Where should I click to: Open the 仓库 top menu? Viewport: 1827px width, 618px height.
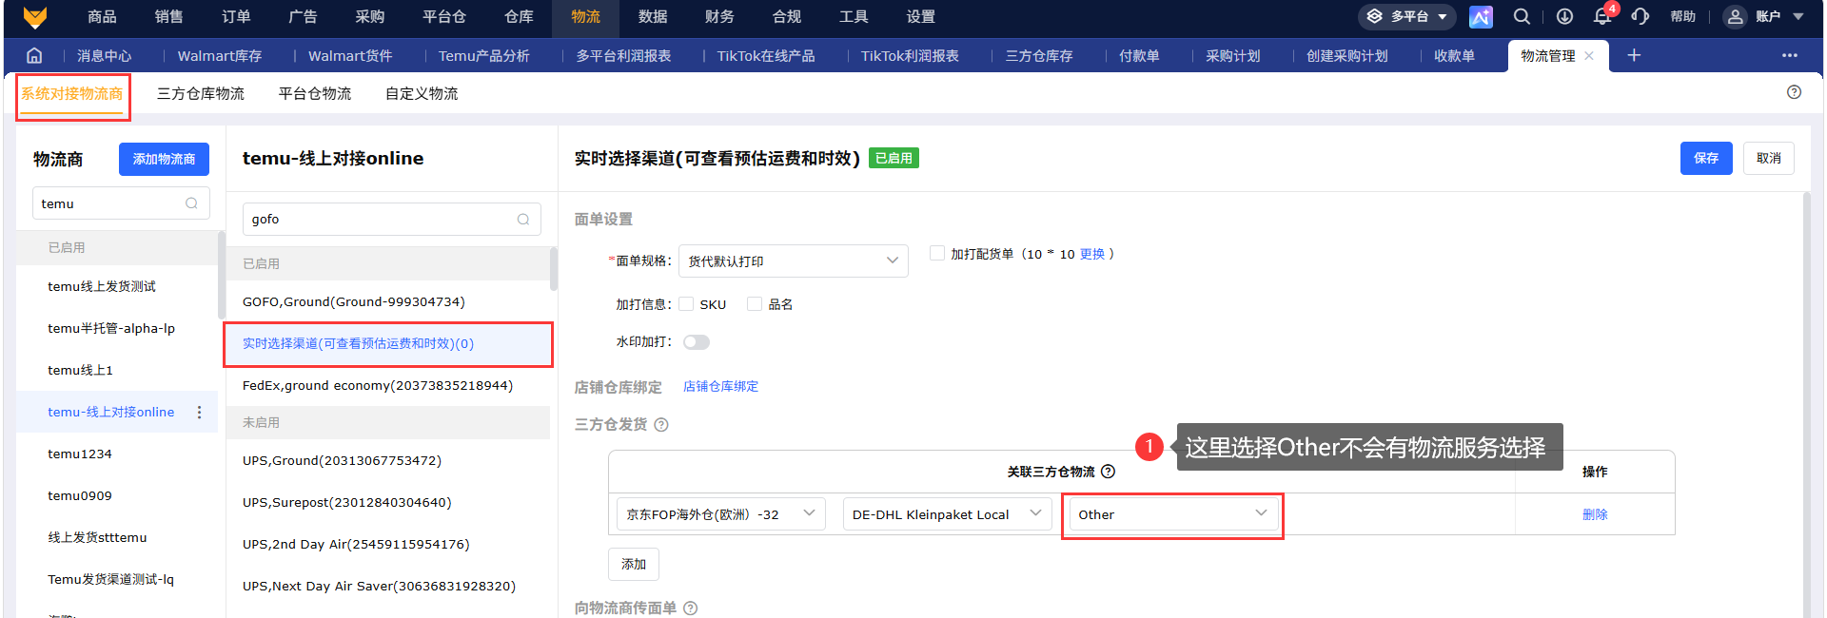coord(519,17)
